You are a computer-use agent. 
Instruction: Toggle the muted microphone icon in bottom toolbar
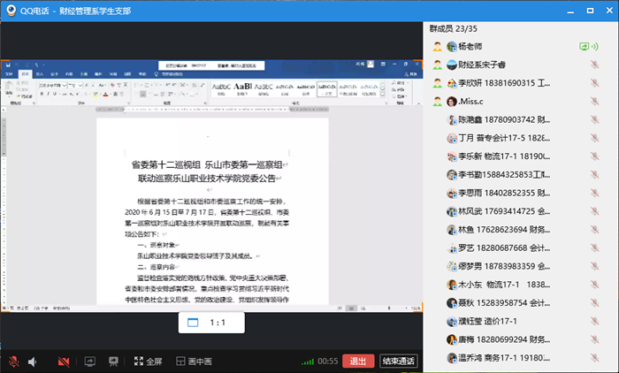tap(14, 362)
